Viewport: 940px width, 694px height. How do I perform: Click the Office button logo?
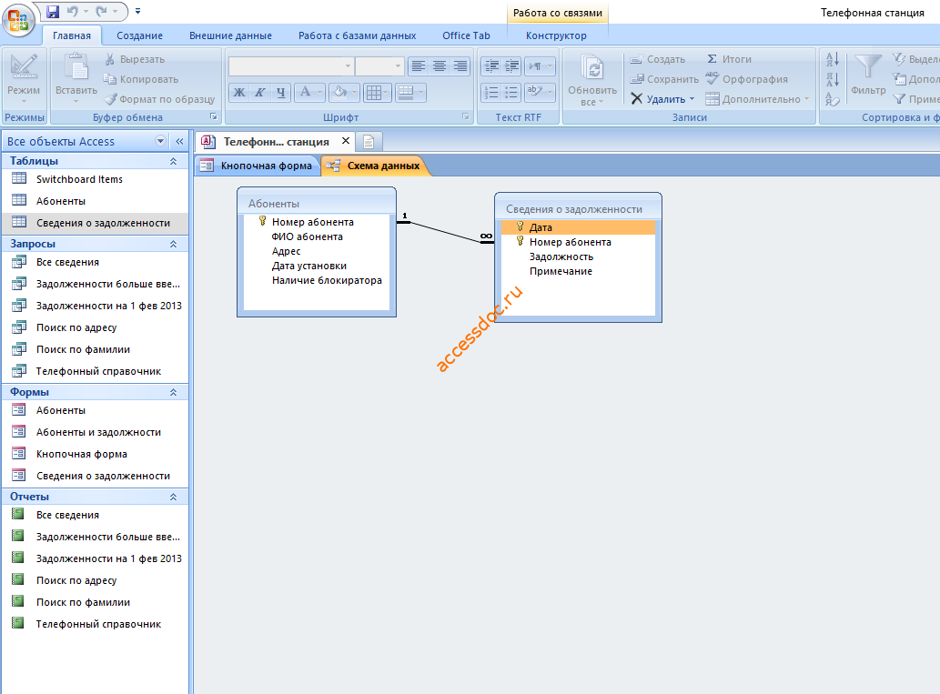coord(18,20)
